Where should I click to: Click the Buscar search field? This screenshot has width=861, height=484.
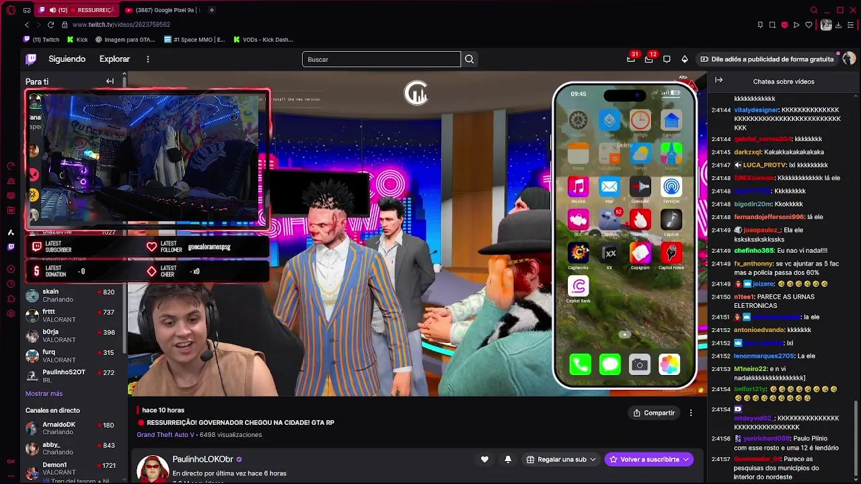(x=381, y=59)
